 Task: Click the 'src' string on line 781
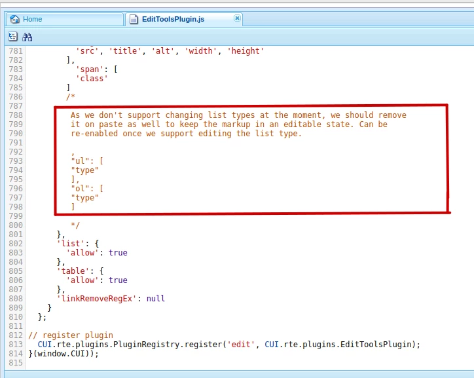tap(87, 51)
